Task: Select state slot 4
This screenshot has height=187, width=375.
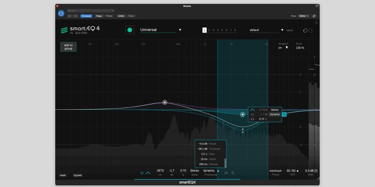Action: tap(218, 30)
